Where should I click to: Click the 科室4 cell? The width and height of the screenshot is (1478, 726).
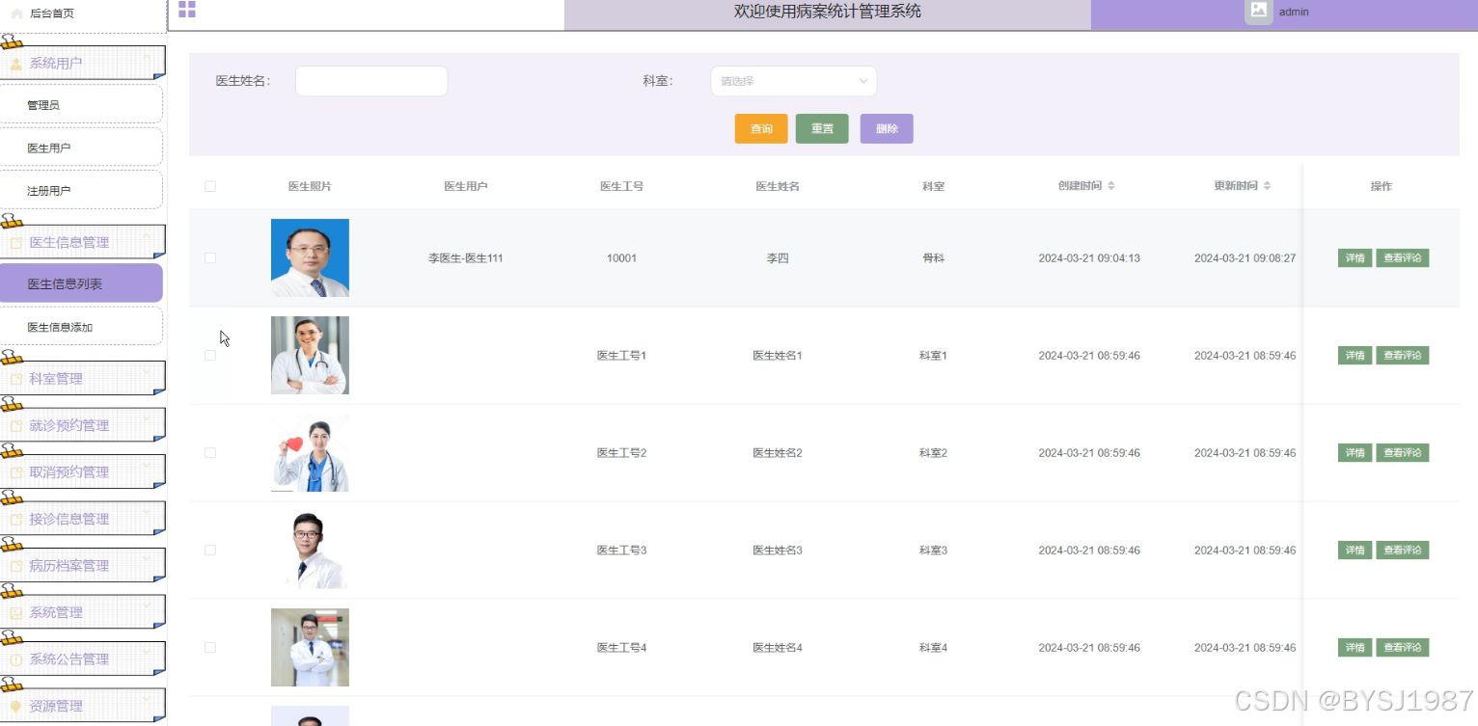[933, 648]
